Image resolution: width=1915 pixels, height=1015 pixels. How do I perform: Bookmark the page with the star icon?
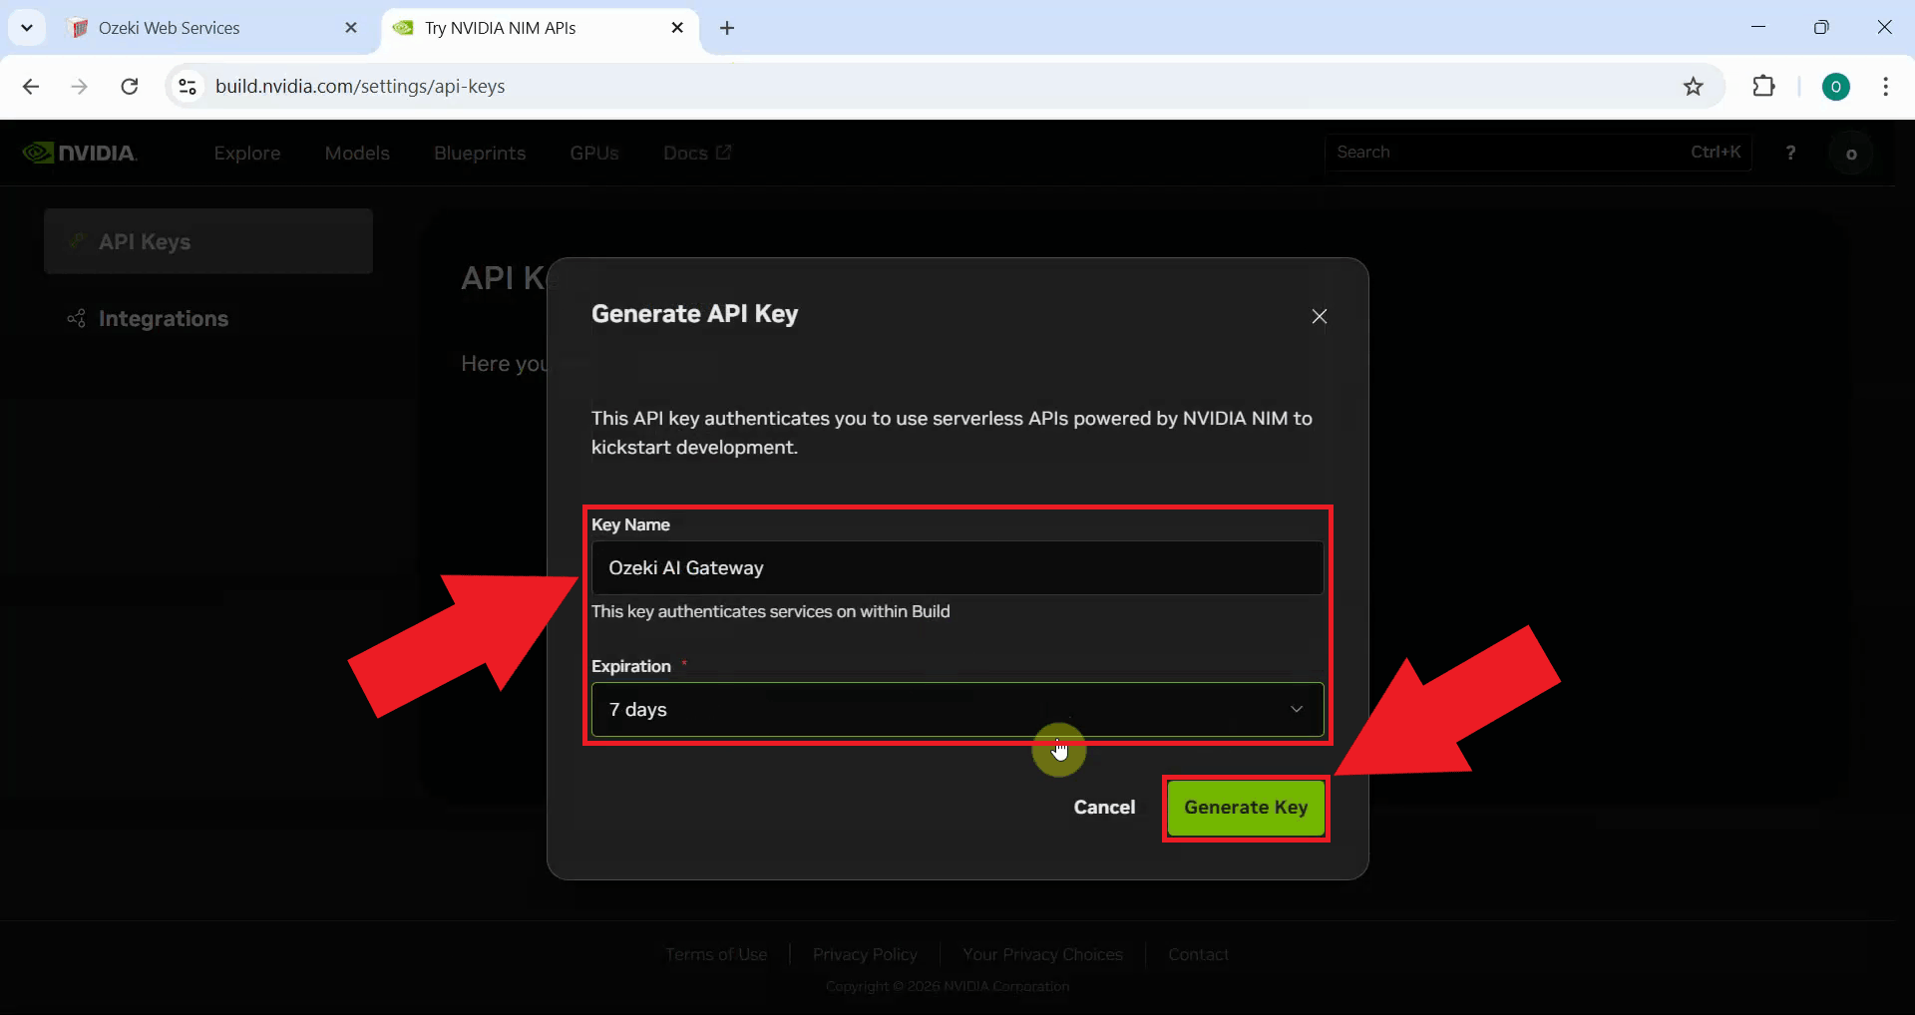[1694, 87]
